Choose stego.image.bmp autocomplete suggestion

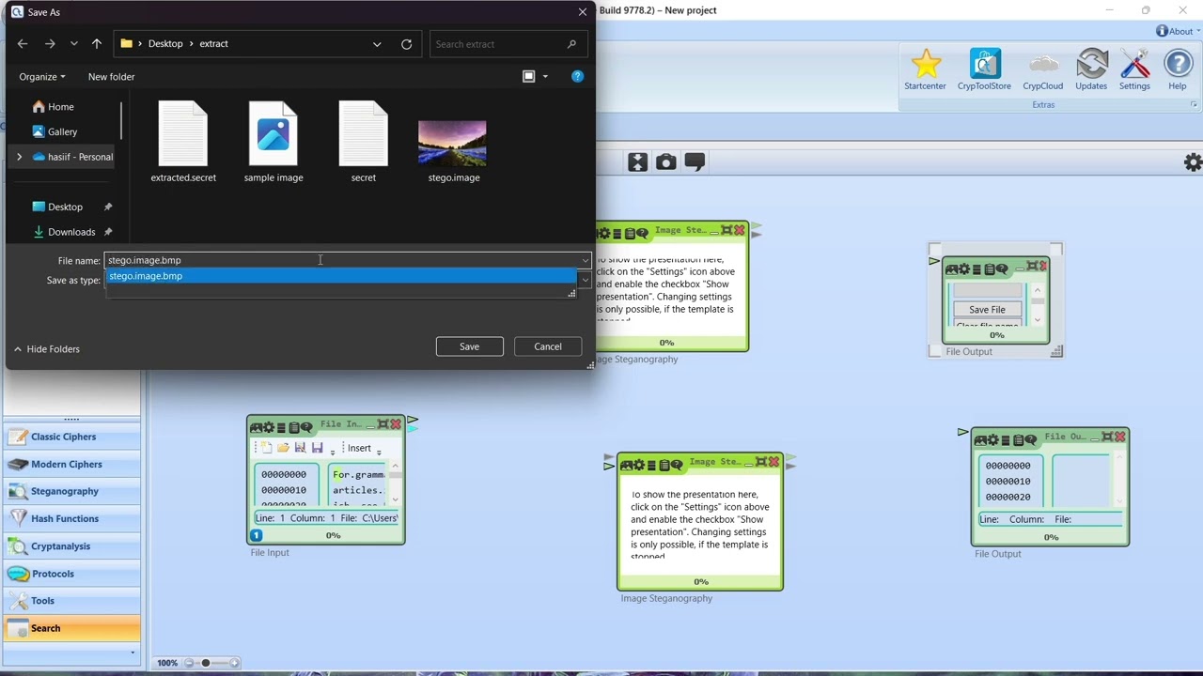(x=340, y=276)
